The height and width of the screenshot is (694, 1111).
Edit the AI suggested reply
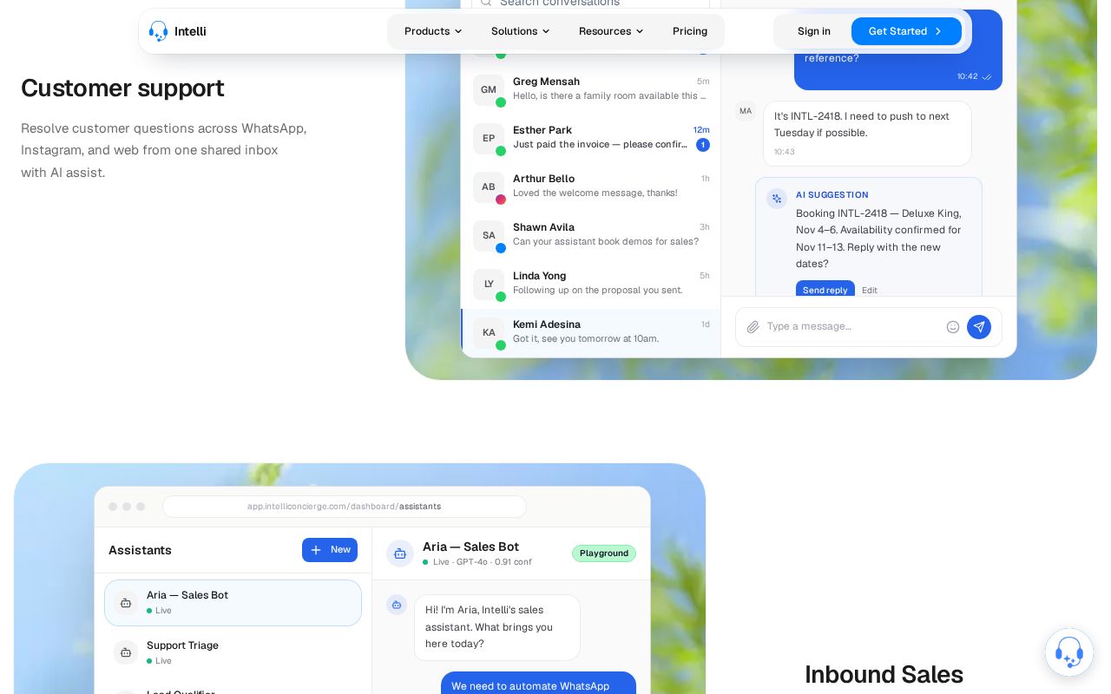point(870,291)
